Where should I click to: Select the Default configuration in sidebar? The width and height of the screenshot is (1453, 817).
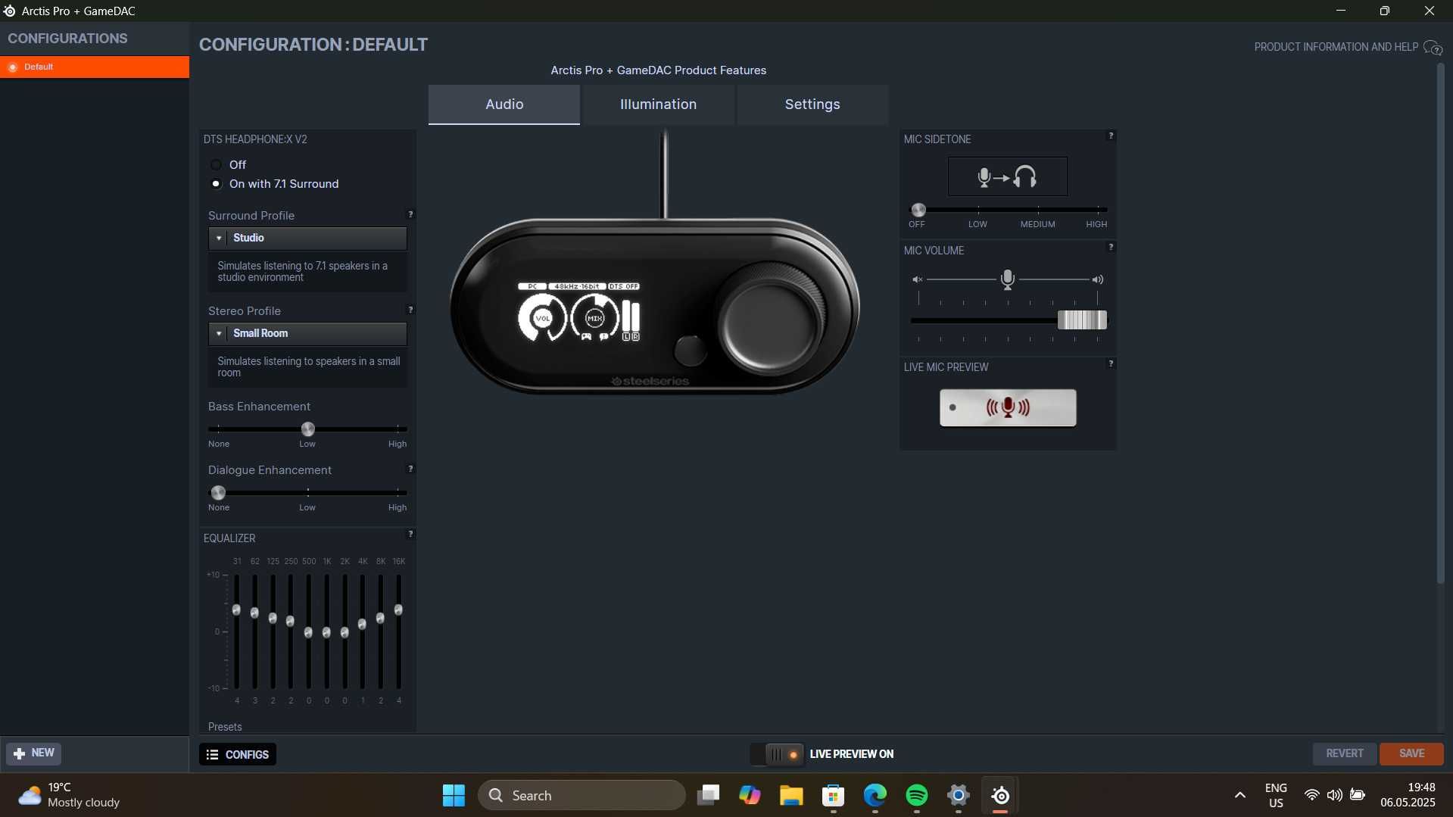(95, 67)
